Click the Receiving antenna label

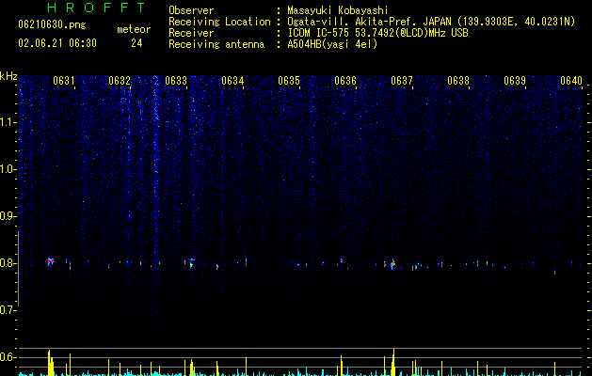pyautogui.click(x=216, y=44)
